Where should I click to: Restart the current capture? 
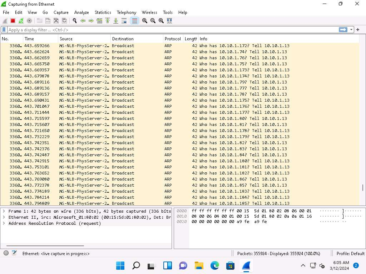(x=21, y=21)
